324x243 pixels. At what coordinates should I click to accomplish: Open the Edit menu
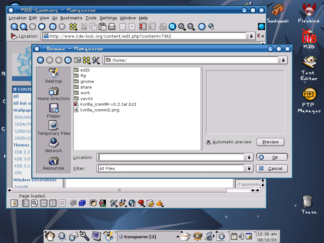(33, 18)
